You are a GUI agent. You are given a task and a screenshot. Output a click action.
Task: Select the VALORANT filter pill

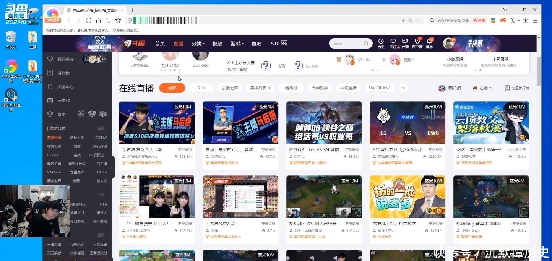[380, 88]
